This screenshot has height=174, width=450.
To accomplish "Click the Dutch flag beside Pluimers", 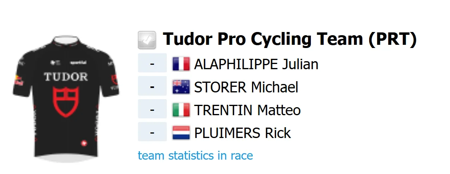I will (x=181, y=133).
